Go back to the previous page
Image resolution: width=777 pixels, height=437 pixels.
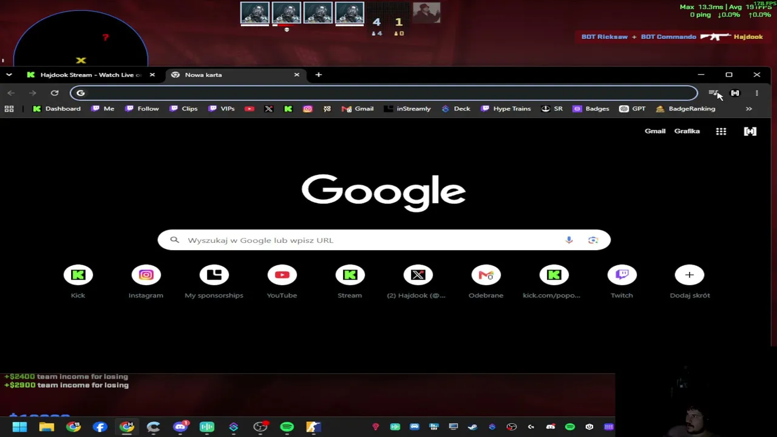coord(11,93)
